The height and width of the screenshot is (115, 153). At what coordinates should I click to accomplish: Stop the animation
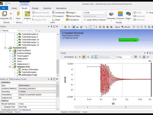(x=84, y=57)
